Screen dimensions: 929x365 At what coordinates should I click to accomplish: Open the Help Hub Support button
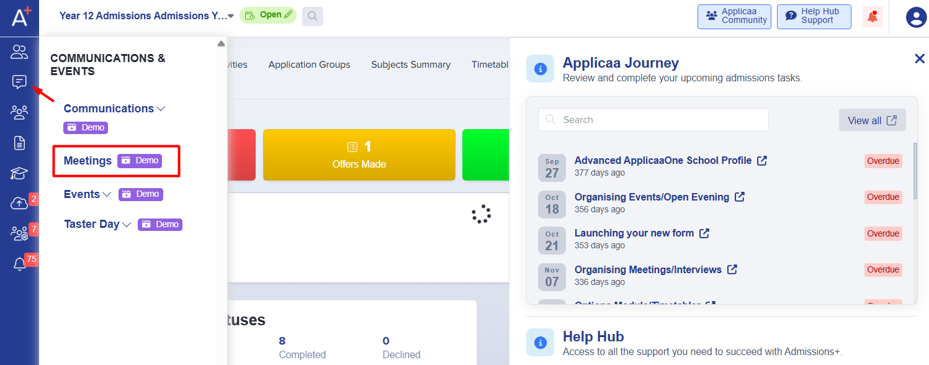coord(814,17)
